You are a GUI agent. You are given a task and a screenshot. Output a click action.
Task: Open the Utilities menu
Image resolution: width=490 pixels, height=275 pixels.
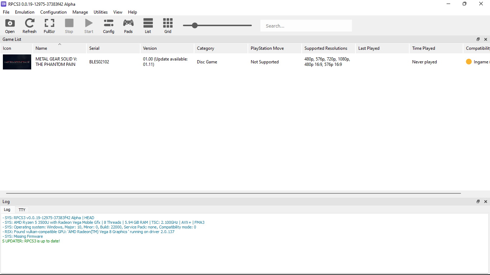coord(101,12)
